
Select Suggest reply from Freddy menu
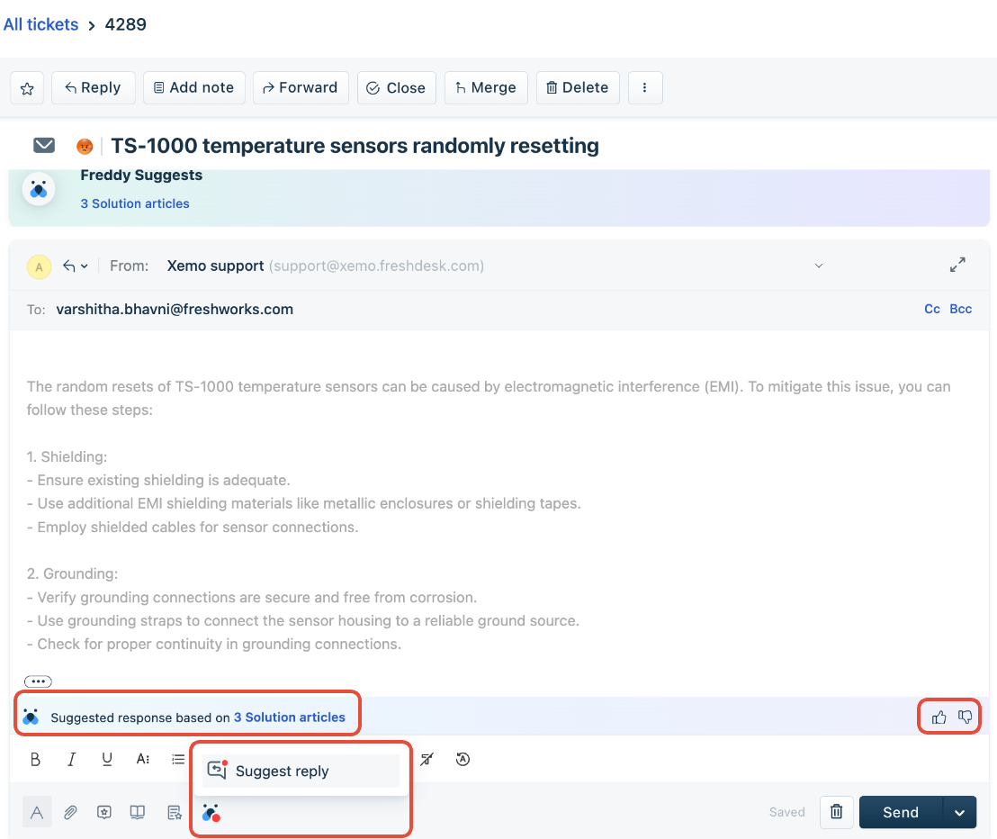pos(301,771)
